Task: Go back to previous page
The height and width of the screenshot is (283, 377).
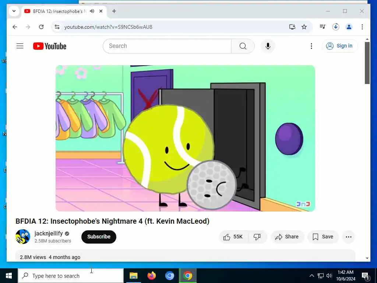Action: 15,27
